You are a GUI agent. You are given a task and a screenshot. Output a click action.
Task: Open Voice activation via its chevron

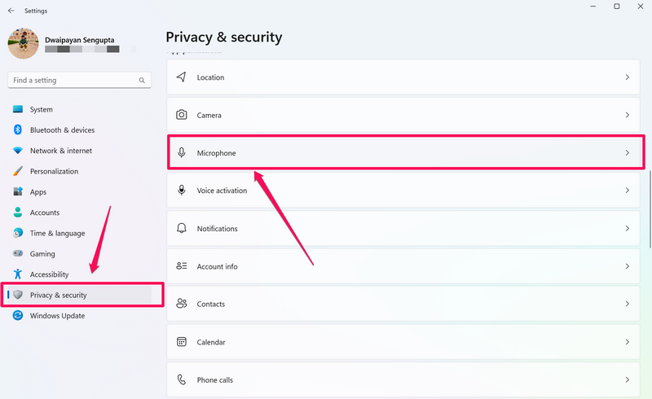pyautogui.click(x=627, y=191)
